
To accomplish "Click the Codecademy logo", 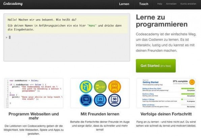I will 13,4.
